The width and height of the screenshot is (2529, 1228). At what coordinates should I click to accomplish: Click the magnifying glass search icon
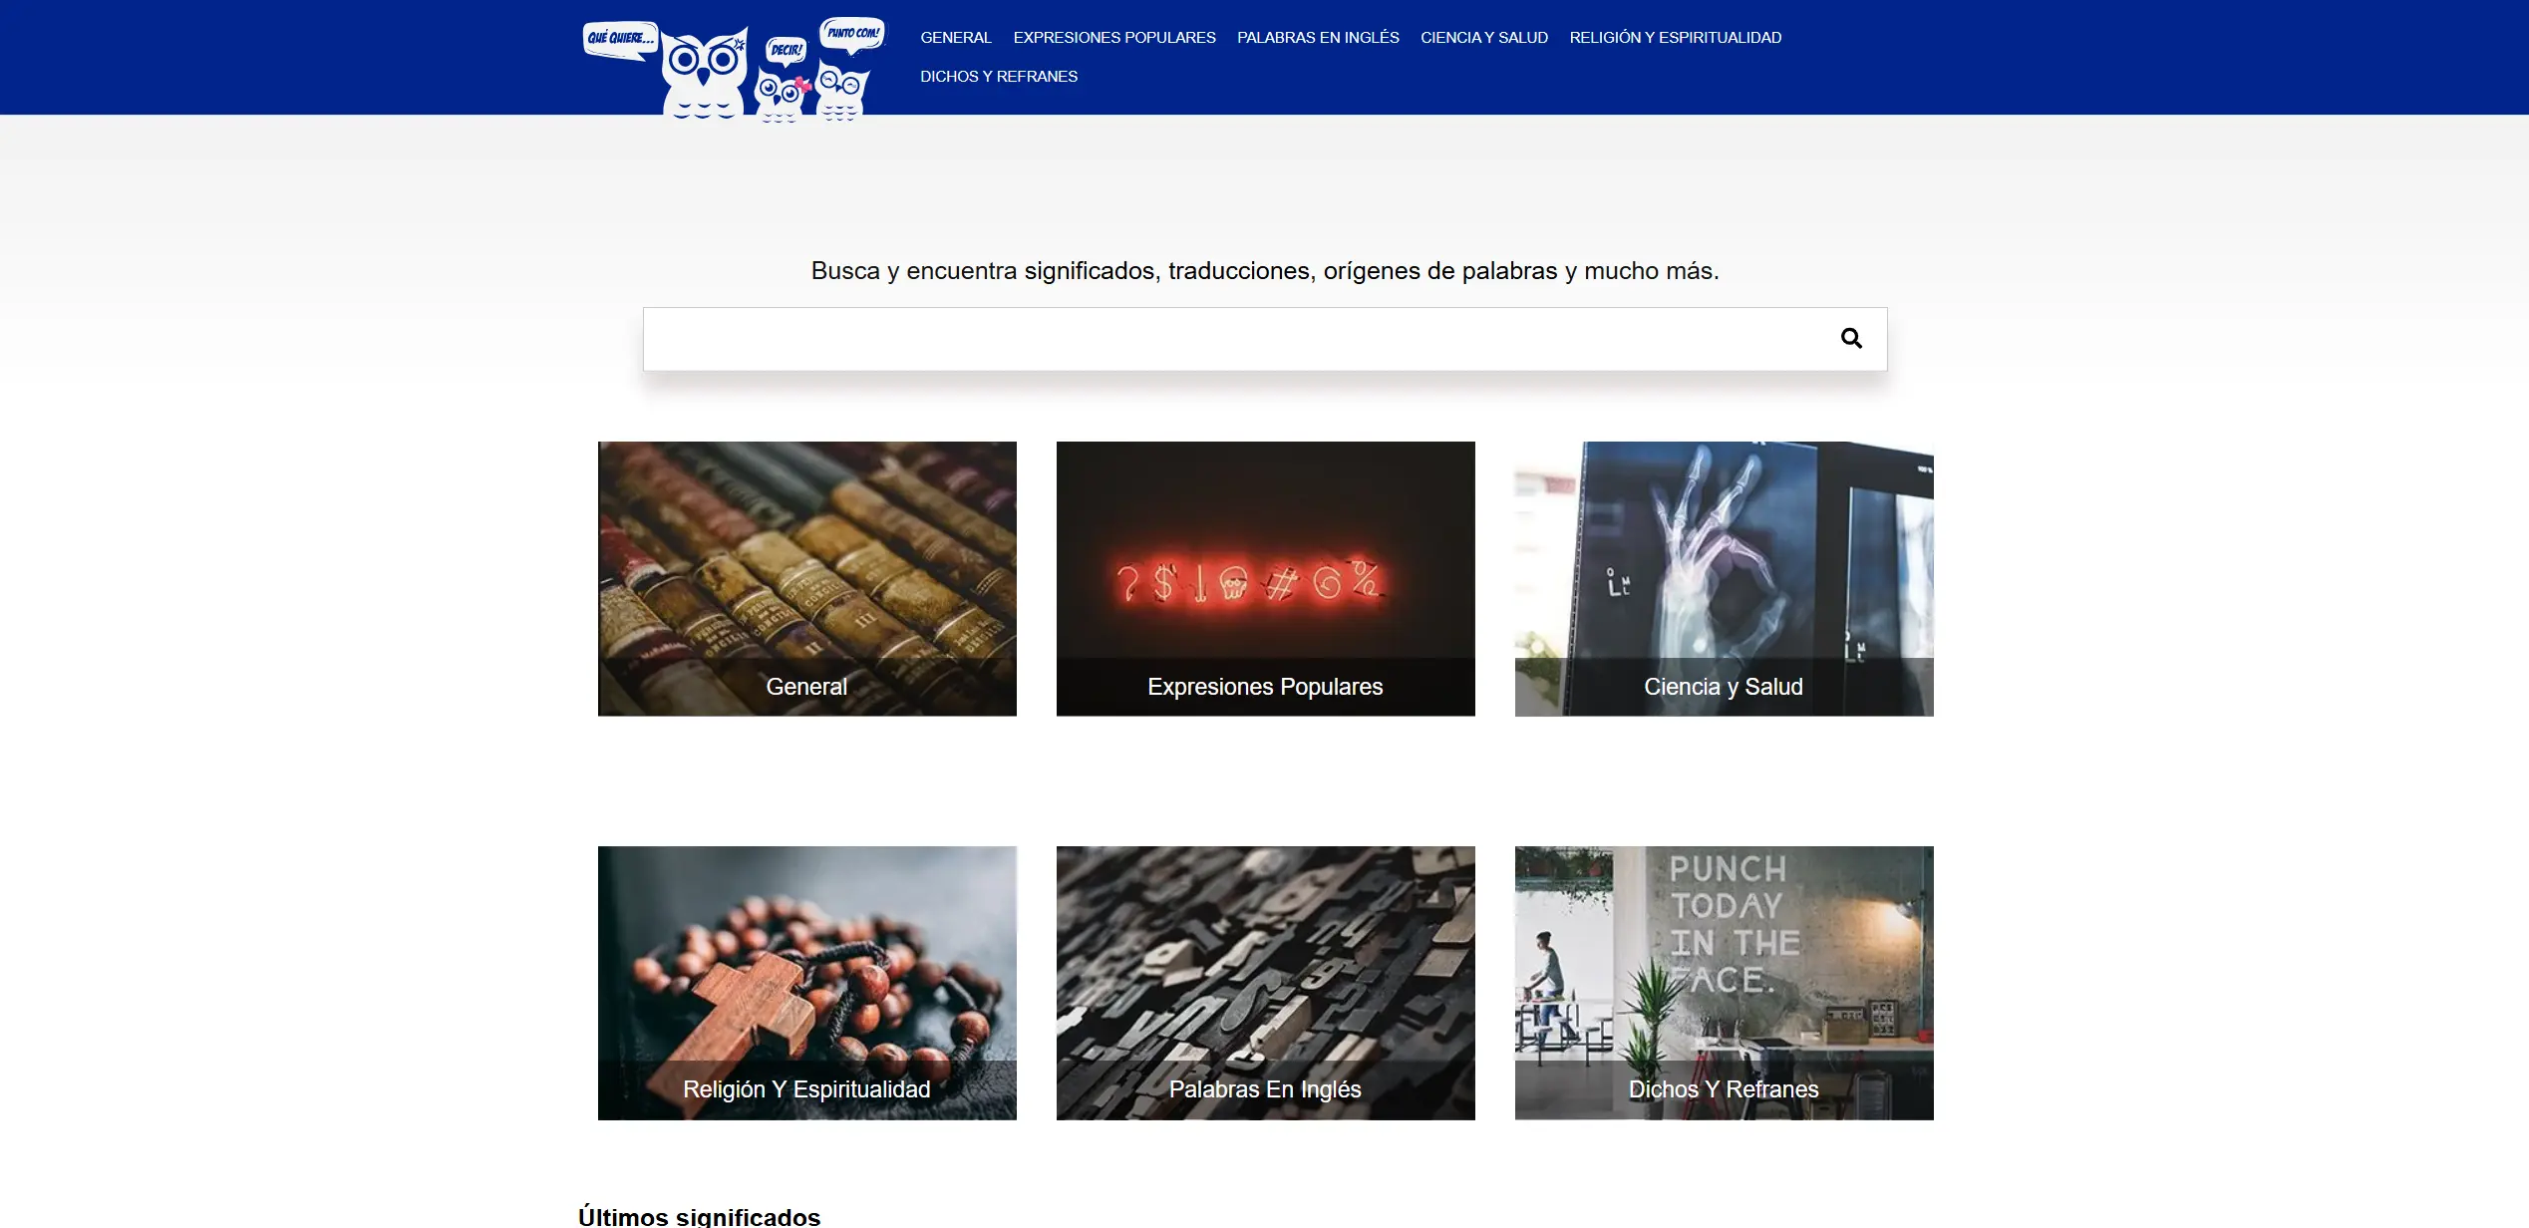coord(1850,339)
